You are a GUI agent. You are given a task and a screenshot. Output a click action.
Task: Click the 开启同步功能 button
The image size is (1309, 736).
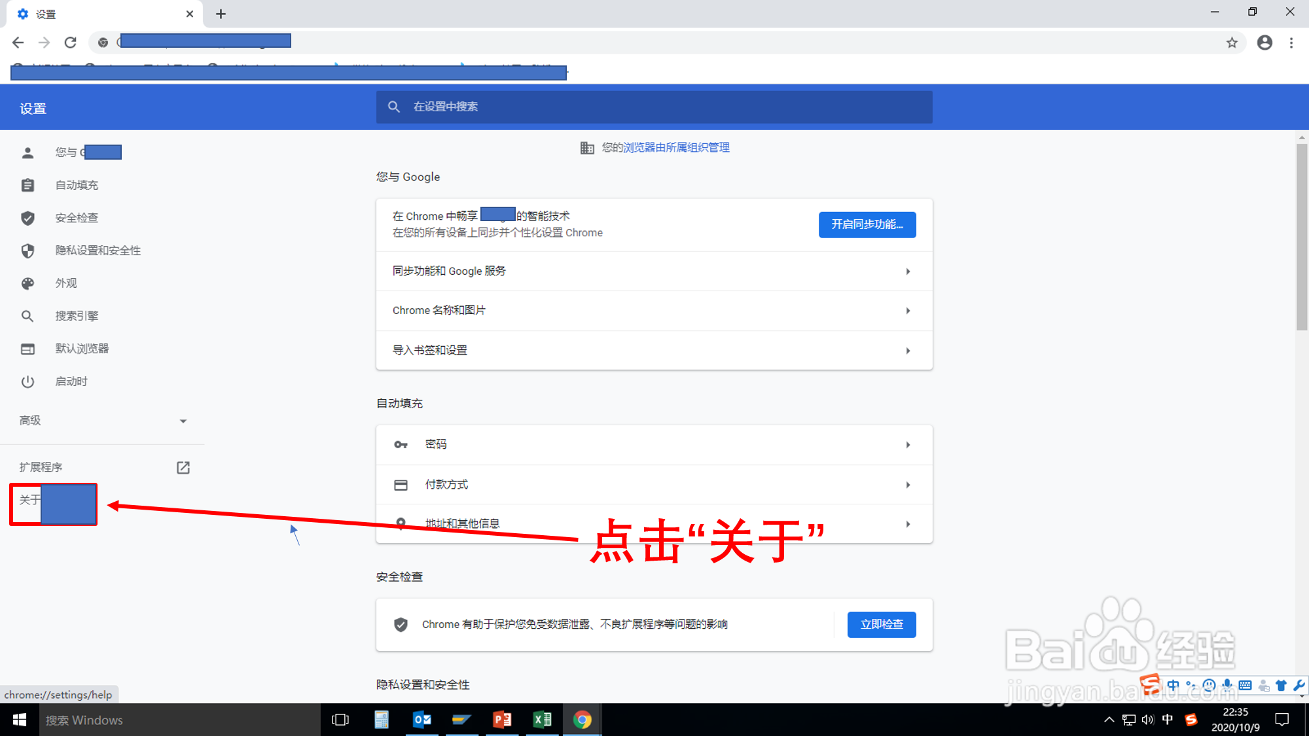point(867,224)
